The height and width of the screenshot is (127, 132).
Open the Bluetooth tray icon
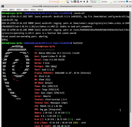tap(78, 2)
